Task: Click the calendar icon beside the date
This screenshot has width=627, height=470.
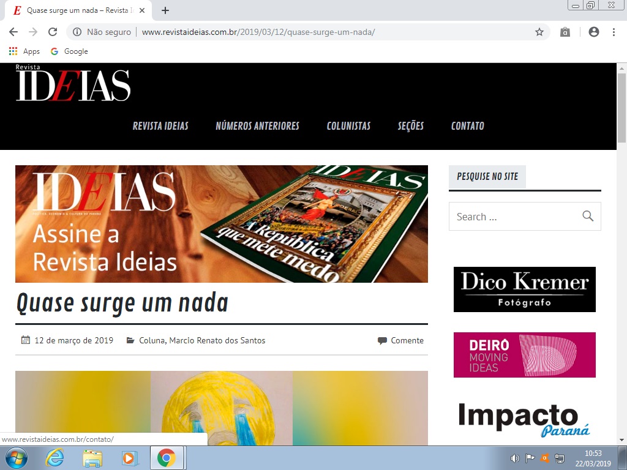Action: (26, 340)
